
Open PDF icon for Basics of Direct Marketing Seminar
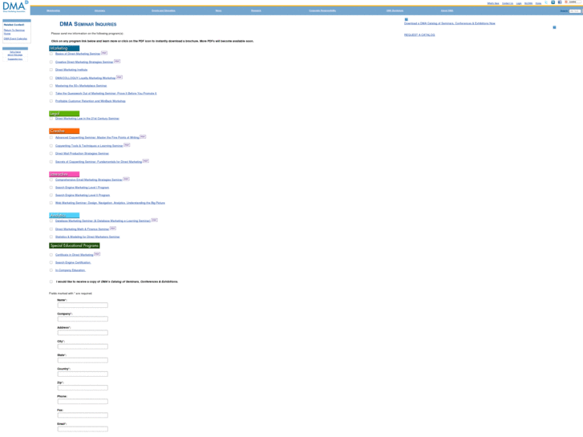point(104,53)
